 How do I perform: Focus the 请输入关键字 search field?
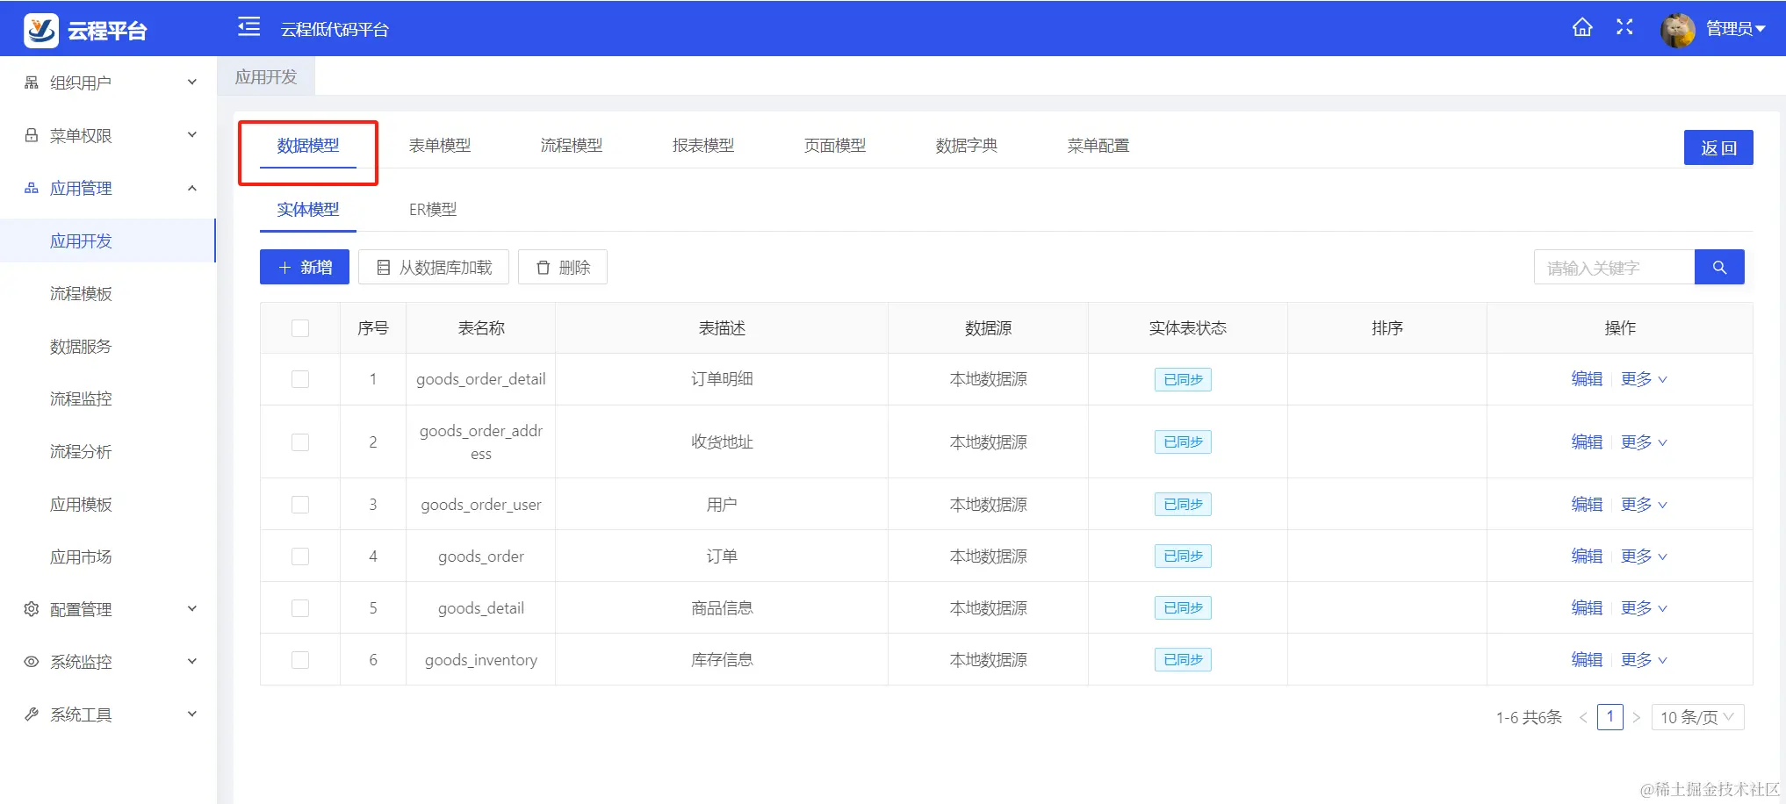pyautogui.click(x=1615, y=268)
